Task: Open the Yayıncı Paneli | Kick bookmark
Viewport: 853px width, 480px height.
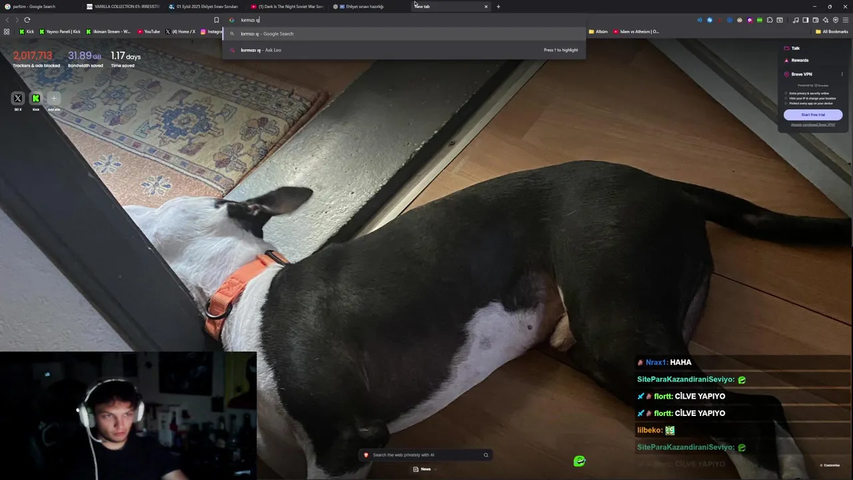Action: (60, 31)
